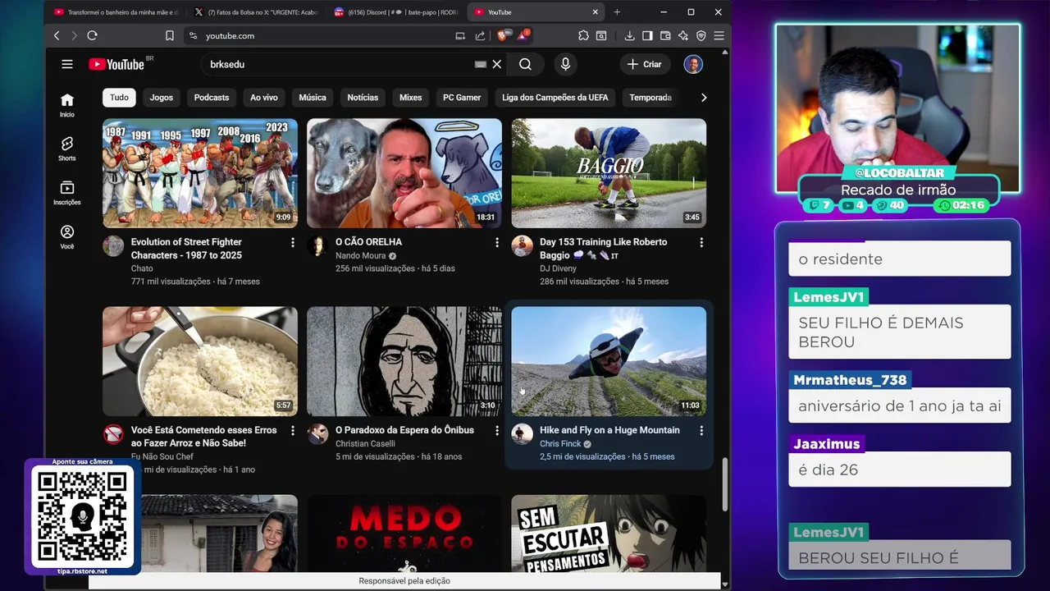Close the active YouTube browser tab

click(x=595, y=12)
